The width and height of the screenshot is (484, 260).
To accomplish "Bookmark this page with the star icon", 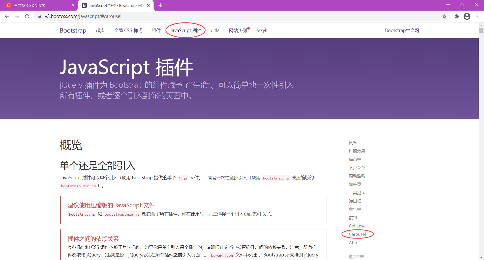I will pyautogui.click(x=444, y=16).
